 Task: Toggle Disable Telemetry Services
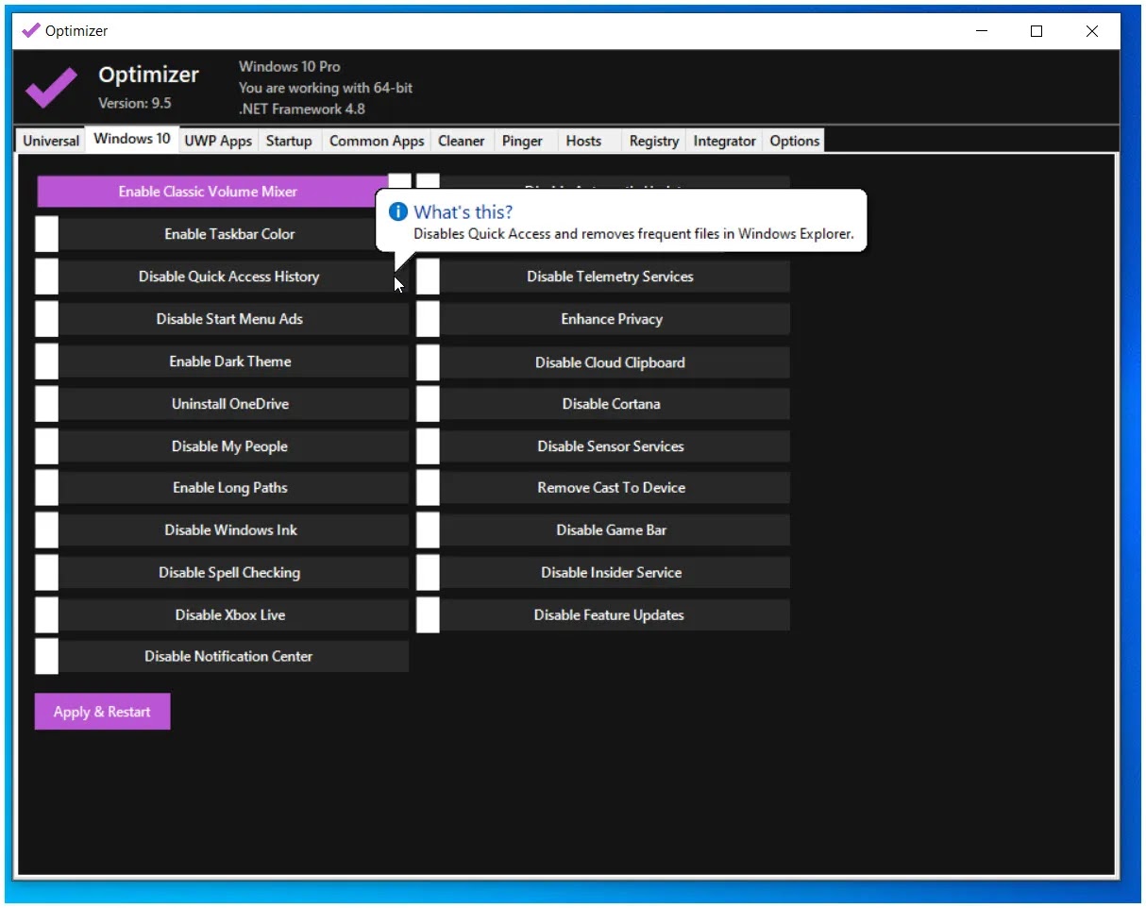(x=603, y=277)
